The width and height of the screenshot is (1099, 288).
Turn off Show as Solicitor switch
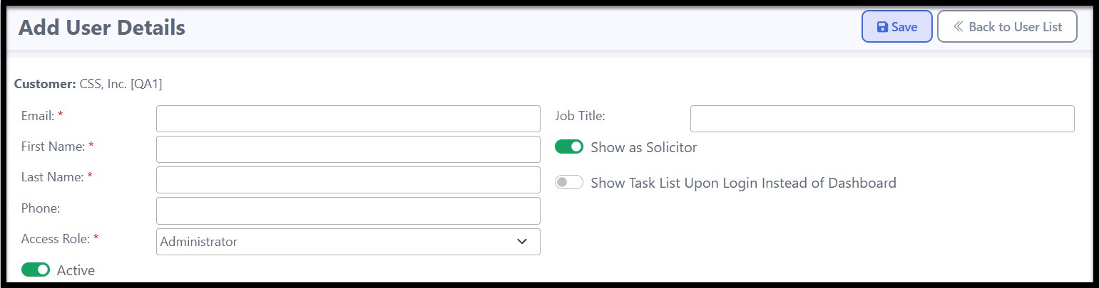(x=569, y=147)
